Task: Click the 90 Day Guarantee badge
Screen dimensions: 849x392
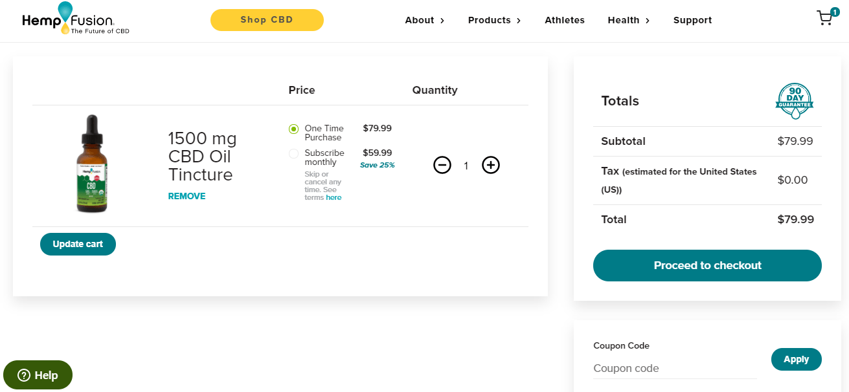Action: click(x=794, y=101)
